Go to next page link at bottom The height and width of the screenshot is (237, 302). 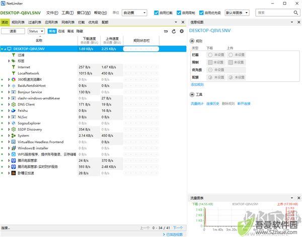click(x=178, y=228)
